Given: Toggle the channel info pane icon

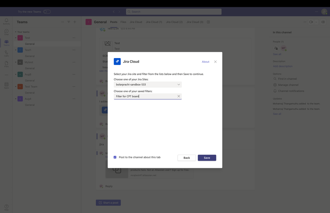Looking at the screenshot, I should 323,22.
